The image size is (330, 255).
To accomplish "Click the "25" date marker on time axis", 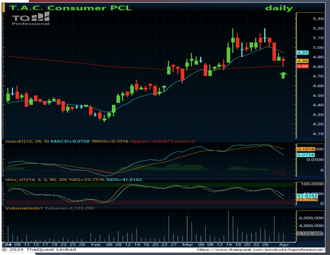I will (73, 245).
